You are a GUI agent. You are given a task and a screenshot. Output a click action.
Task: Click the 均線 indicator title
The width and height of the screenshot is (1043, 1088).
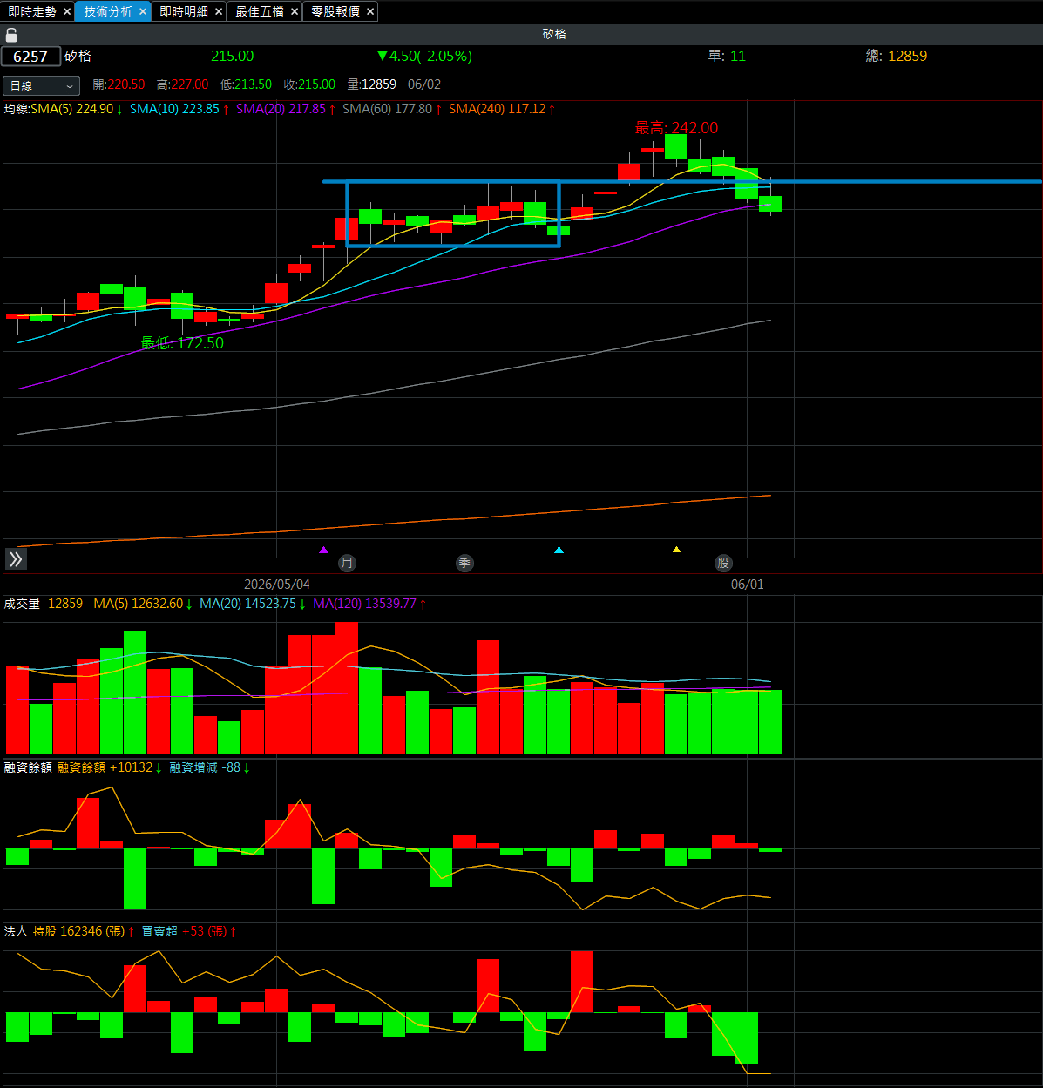click(x=16, y=109)
